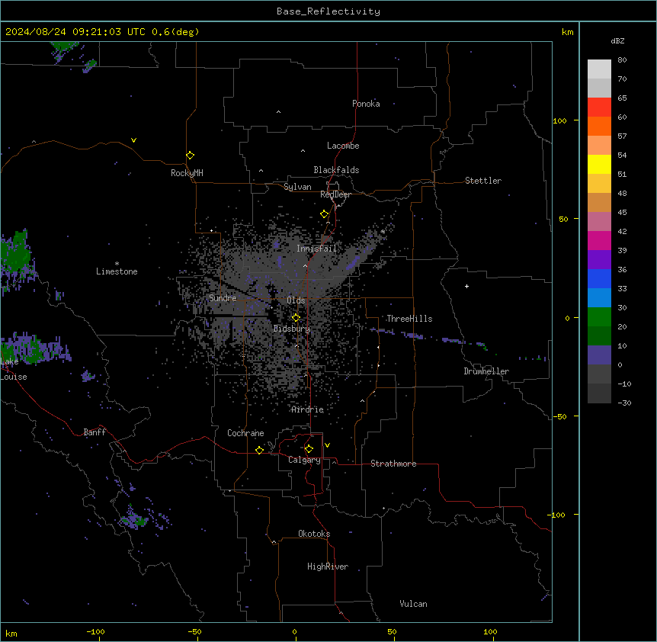Select the HighRiver label

[x=328, y=567]
